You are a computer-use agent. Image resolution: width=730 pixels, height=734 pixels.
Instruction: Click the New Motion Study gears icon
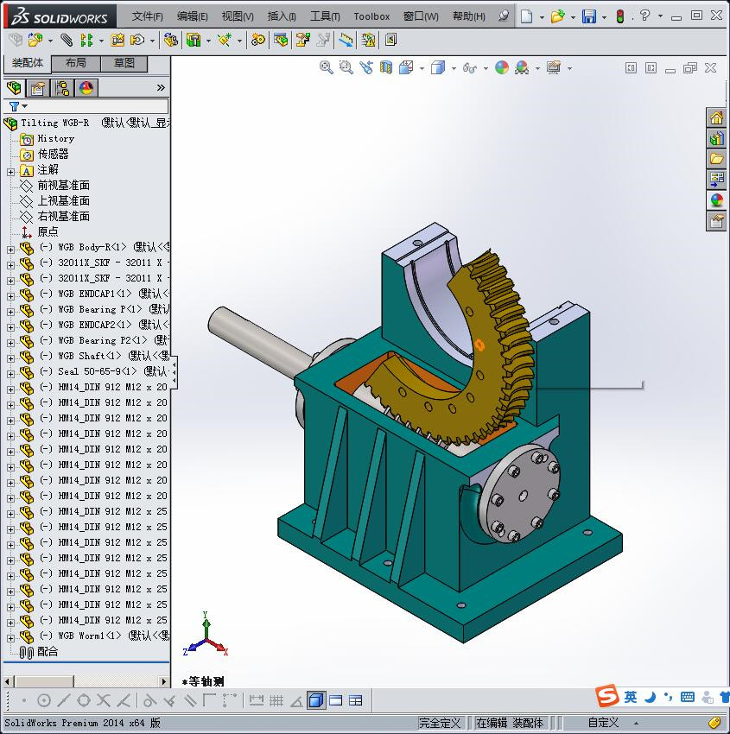point(257,41)
